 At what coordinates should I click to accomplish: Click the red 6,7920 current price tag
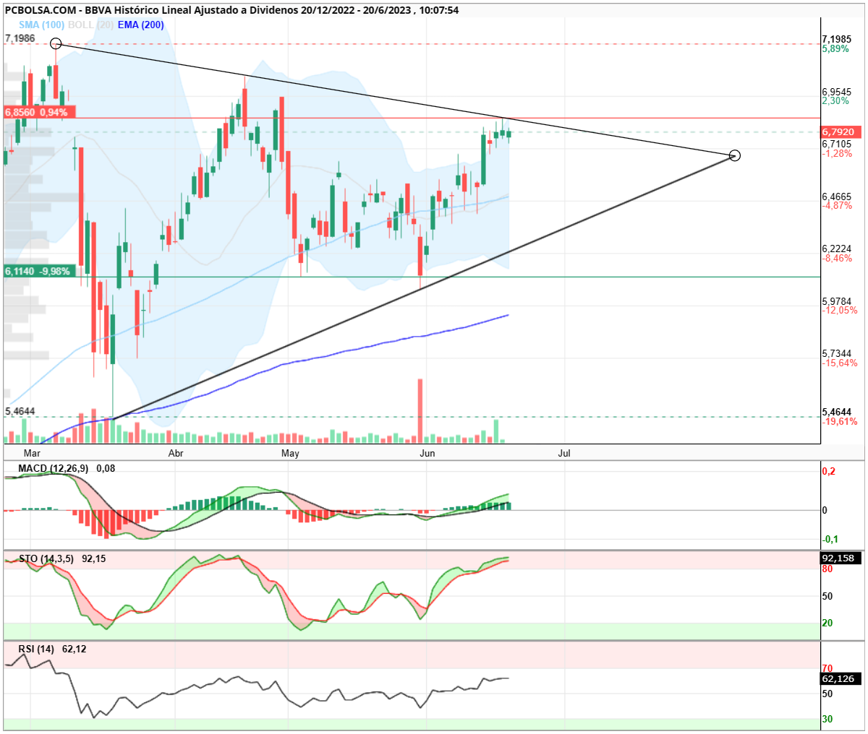click(x=841, y=132)
